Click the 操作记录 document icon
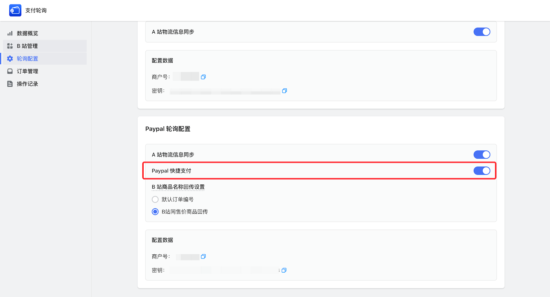Viewport: 550px width, 297px height. (10, 84)
